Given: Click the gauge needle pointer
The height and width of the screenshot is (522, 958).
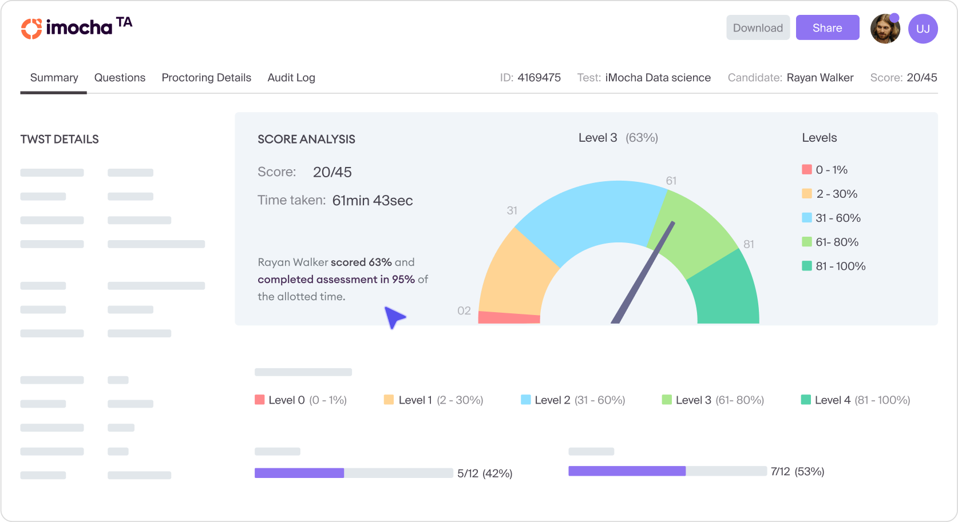Looking at the screenshot, I should point(644,272).
